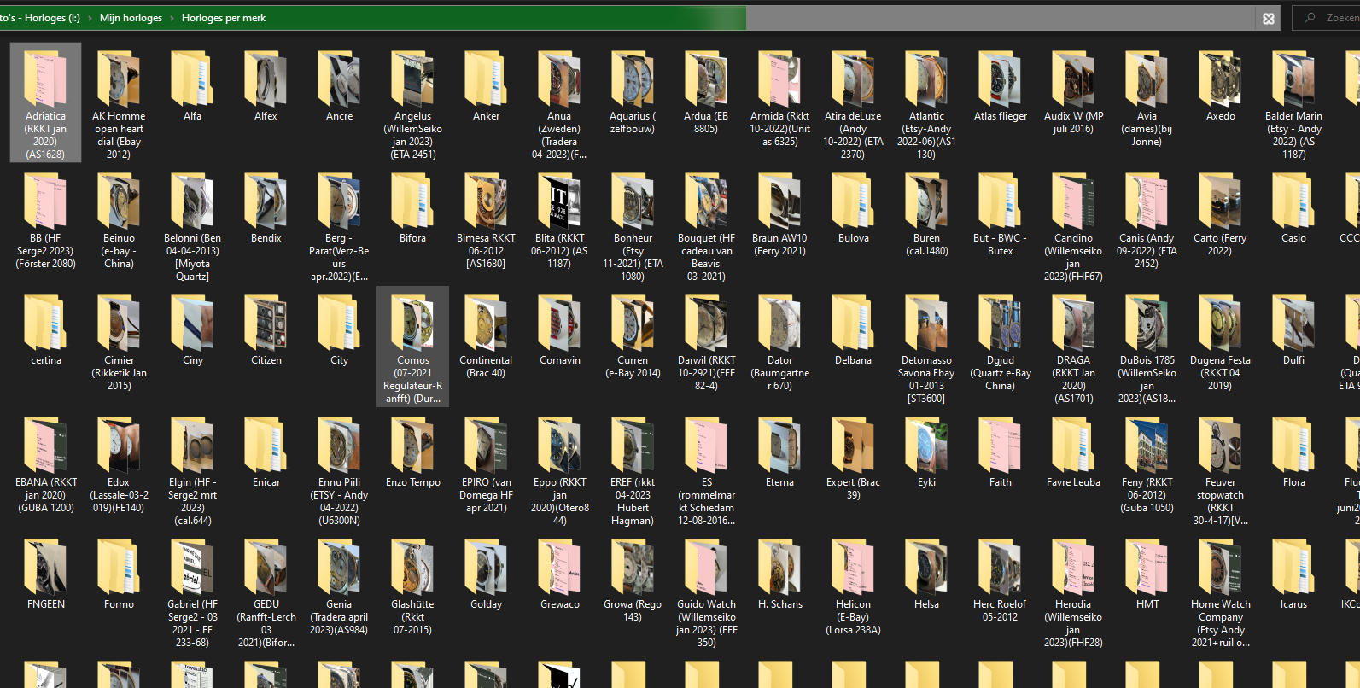
Task: Click the search magnifier icon
Action: click(1310, 18)
